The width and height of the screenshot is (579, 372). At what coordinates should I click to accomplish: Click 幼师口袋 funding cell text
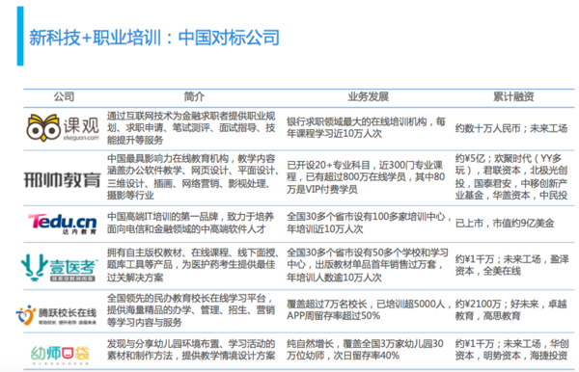pyautogui.click(x=511, y=350)
